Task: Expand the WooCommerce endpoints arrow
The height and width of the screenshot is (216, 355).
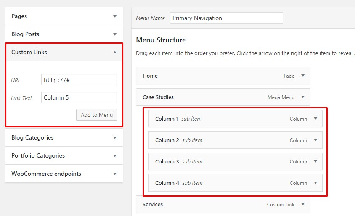Action: tap(115, 174)
